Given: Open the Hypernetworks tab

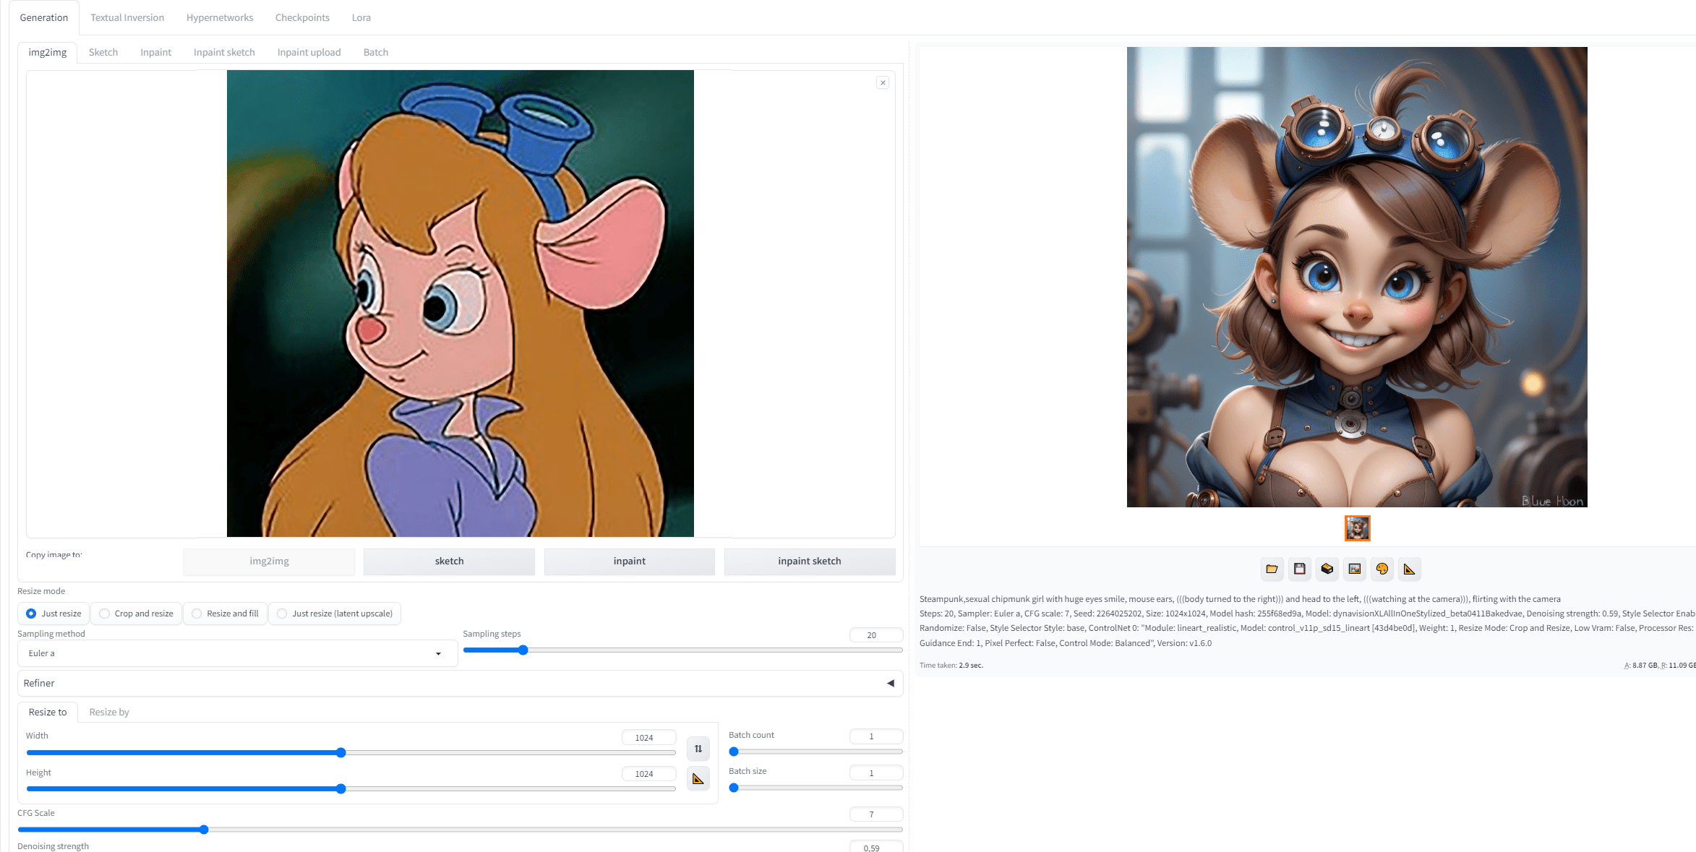Looking at the screenshot, I should [220, 17].
